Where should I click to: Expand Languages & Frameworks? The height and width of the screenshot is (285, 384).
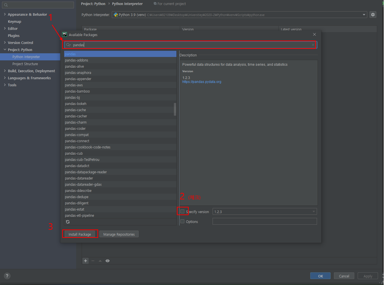pyautogui.click(x=5, y=78)
